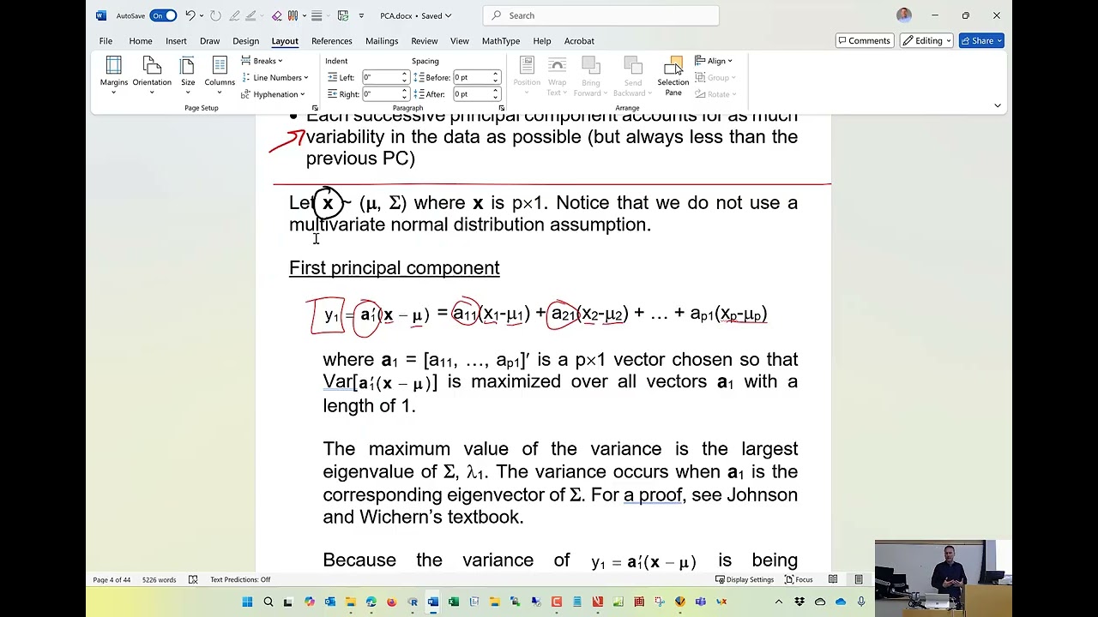Open Display Settings in status bar

point(745,579)
